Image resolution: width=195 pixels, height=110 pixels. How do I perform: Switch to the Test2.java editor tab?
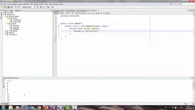(x=83, y=11)
